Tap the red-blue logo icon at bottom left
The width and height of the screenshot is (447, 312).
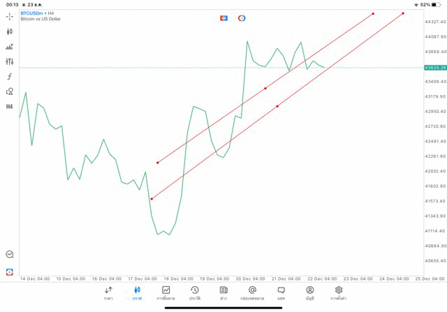[9, 272]
